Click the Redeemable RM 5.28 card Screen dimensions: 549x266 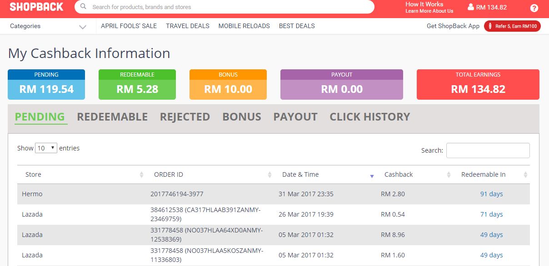tap(137, 84)
